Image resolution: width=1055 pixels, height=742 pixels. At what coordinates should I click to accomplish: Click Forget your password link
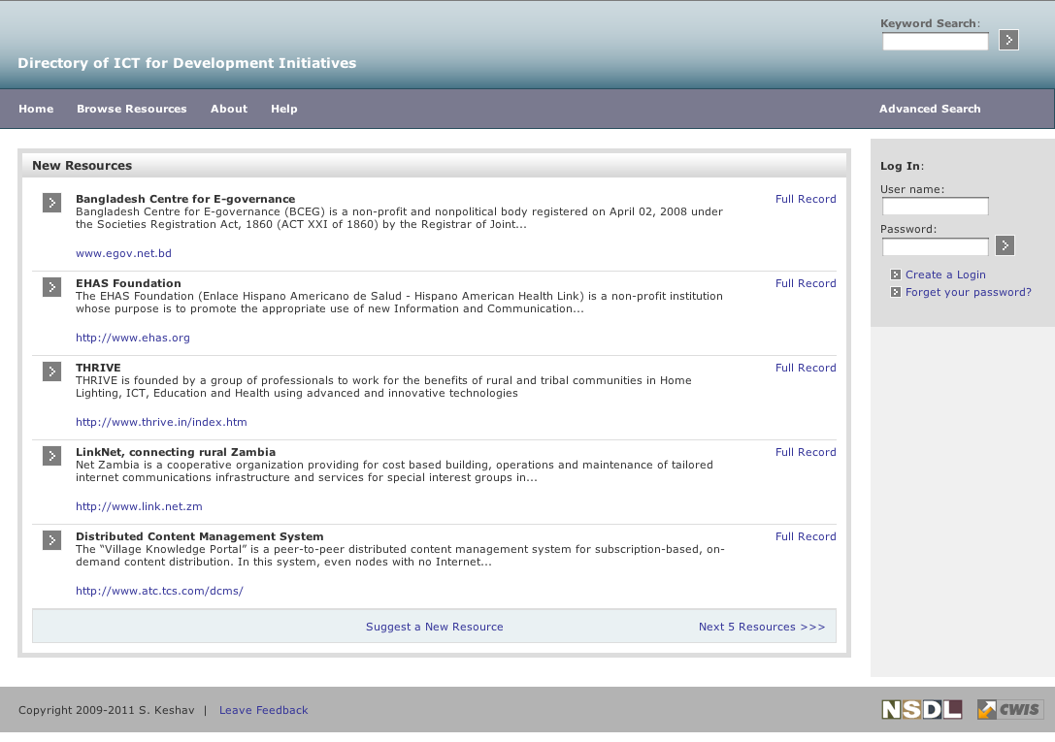(968, 292)
